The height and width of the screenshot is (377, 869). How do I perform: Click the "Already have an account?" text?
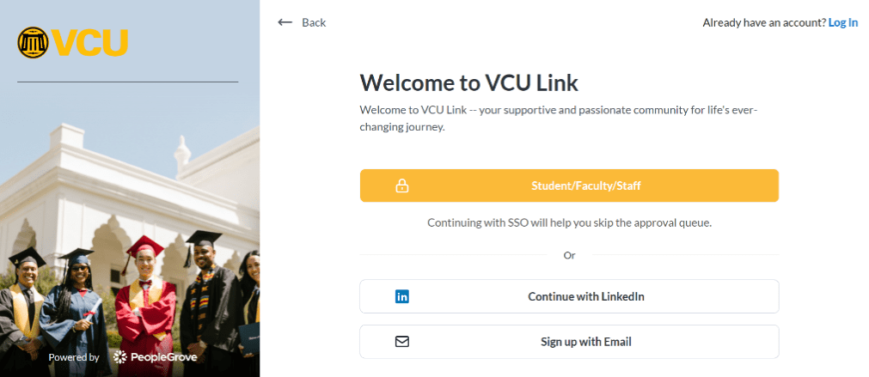tap(763, 22)
